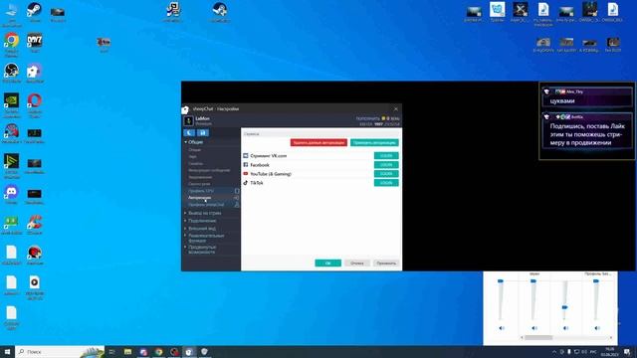The image size is (637, 358).
Task: Open the sheepChat desktop shortcut
Action: [x=35, y=73]
